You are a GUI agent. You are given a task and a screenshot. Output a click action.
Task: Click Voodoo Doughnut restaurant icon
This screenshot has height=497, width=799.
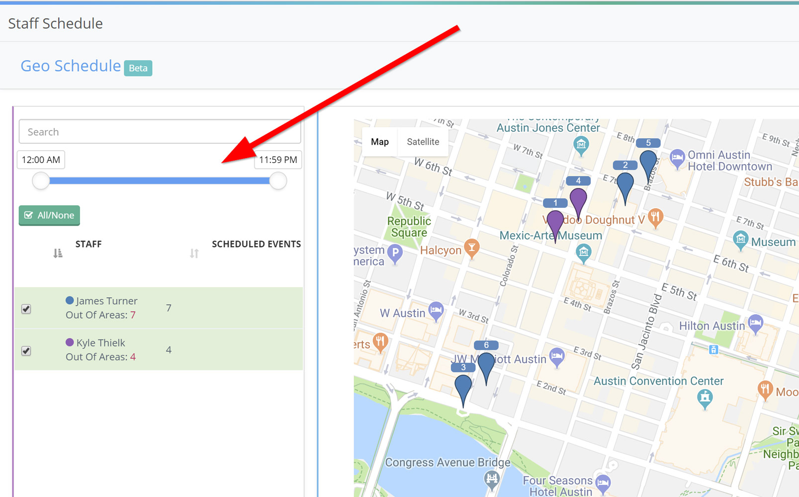click(655, 218)
